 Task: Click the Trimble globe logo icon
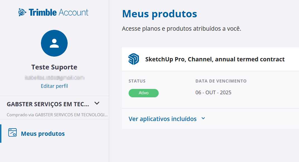22,12
